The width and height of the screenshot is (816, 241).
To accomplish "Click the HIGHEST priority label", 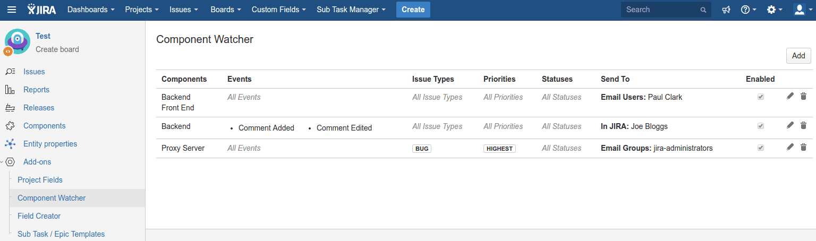I will 499,149.
